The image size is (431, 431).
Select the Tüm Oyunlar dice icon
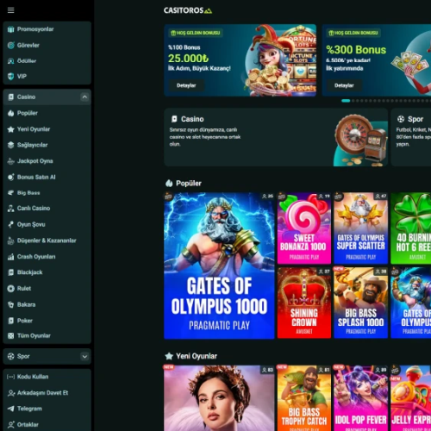11,335
